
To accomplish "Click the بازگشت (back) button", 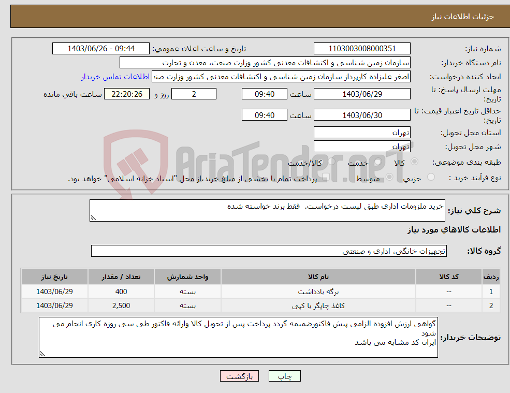I will point(239,376).
